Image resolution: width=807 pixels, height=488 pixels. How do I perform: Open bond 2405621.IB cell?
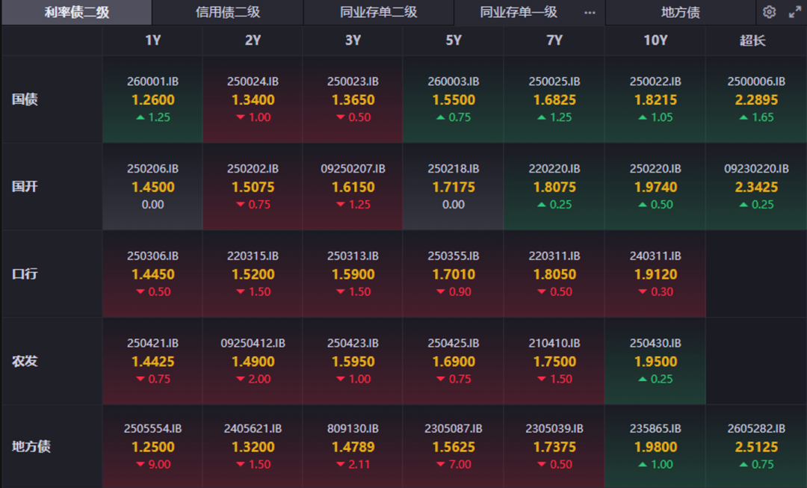point(253,446)
